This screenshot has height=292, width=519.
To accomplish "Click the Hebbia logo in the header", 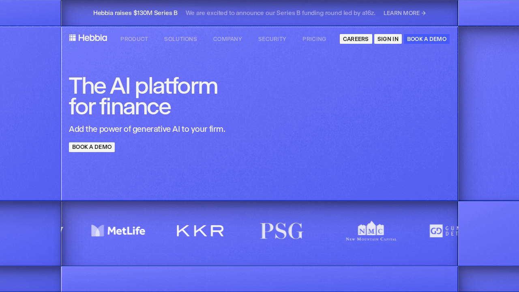I will [x=88, y=38].
